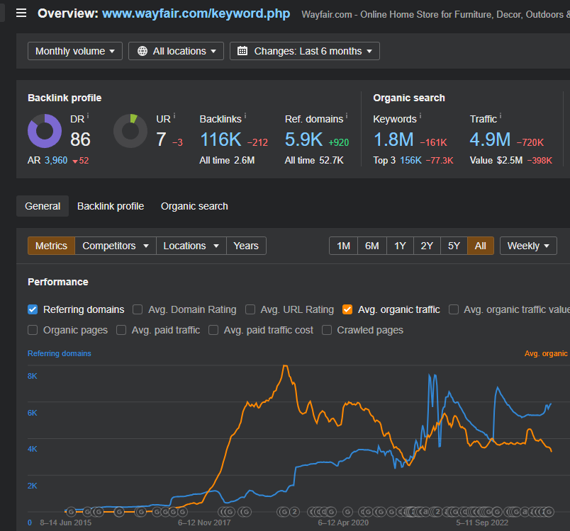Viewport: 570px width, 531px height.
Task: Set chart range to 5Y
Action: (x=454, y=246)
